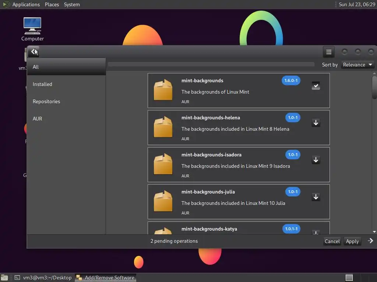Select the All category in sidebar
377x282 pixels.
[66, 67]
